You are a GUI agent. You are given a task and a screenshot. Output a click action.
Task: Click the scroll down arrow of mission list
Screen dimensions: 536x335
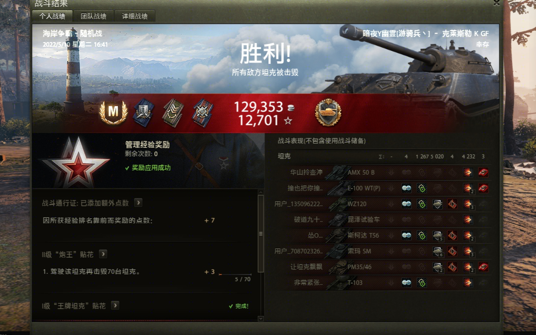point(260,319)
